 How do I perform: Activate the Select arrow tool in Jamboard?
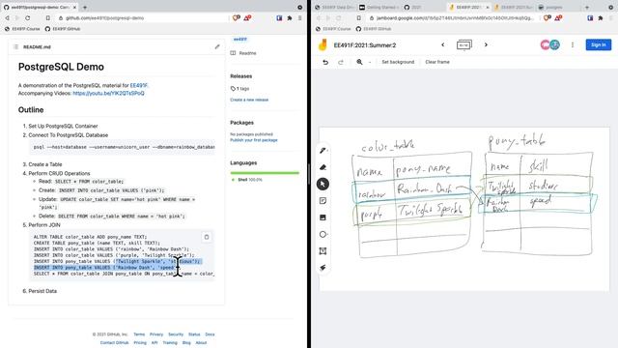pos(323,184)
